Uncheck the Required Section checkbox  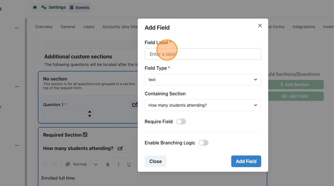85,135
